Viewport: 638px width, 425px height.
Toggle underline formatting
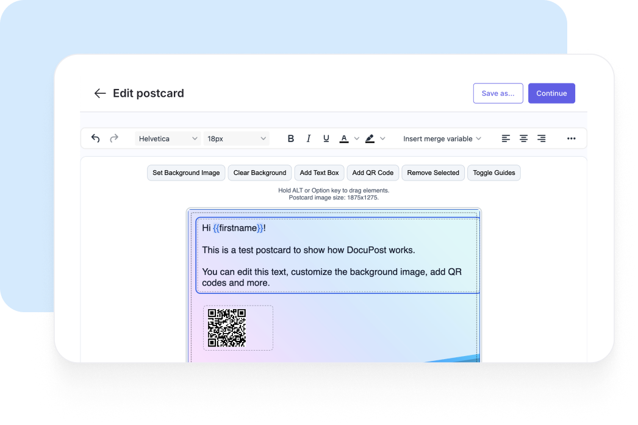(326, 138)
